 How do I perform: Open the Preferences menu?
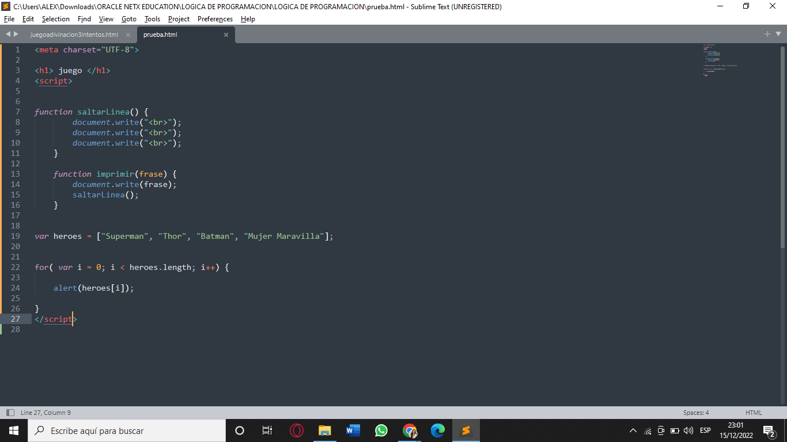point(215,19)
